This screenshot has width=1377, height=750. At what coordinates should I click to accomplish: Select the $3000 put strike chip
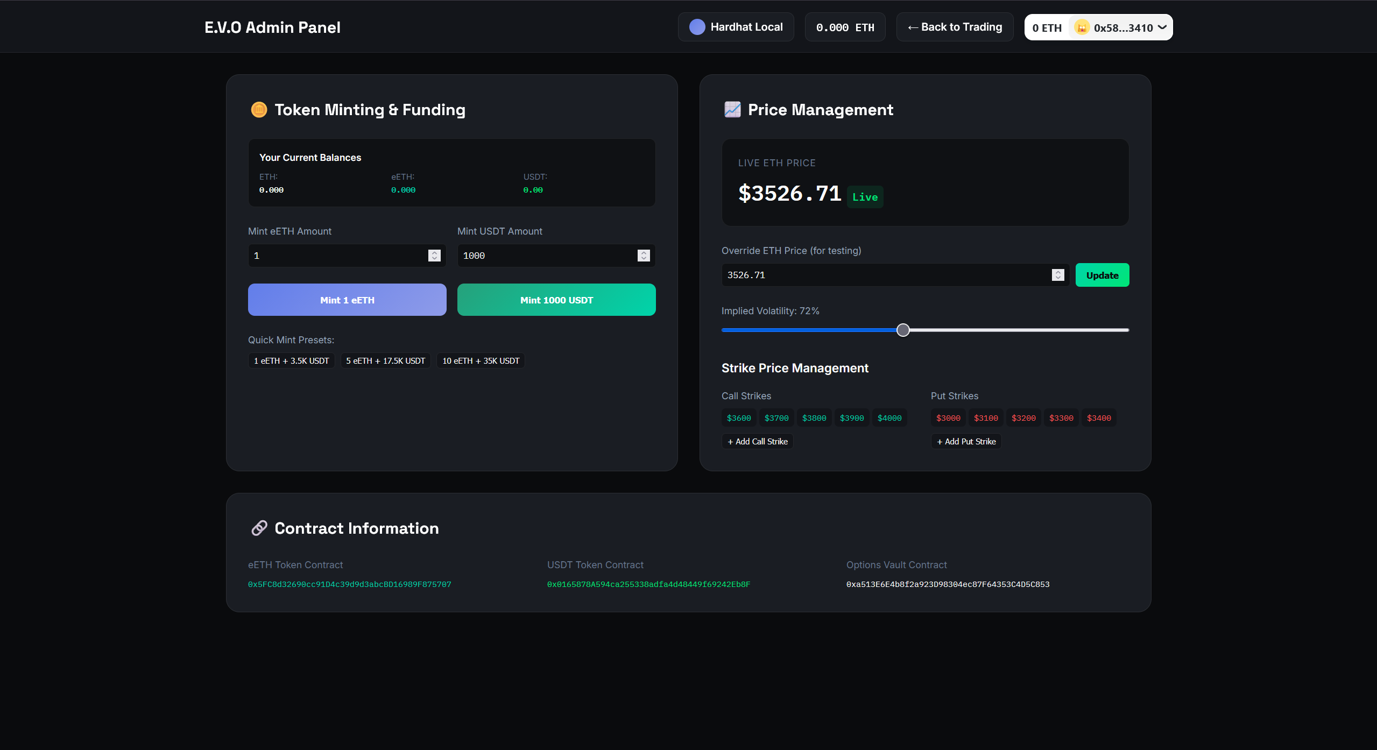[x=948, y=418]
